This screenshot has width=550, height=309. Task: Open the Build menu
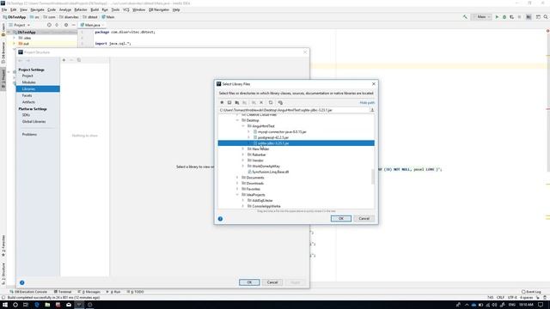pos(95,9)
